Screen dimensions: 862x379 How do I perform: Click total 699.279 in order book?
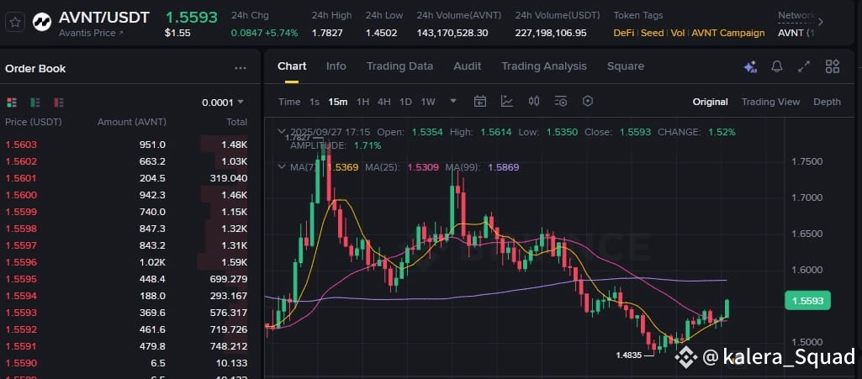(x=228, y=279)
